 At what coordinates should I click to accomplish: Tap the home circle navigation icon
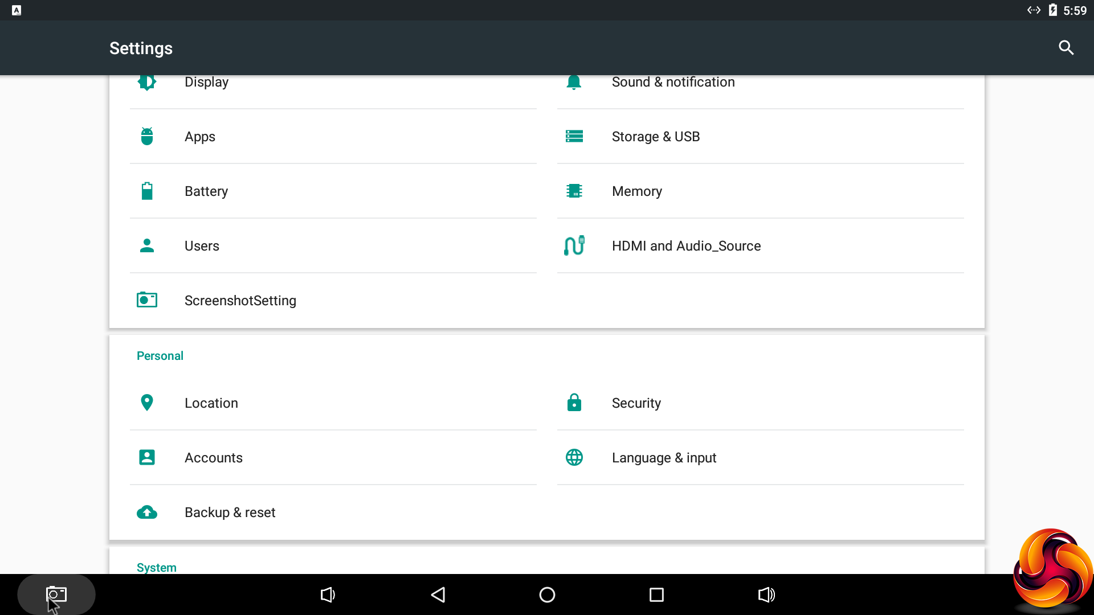coord(547,594)
